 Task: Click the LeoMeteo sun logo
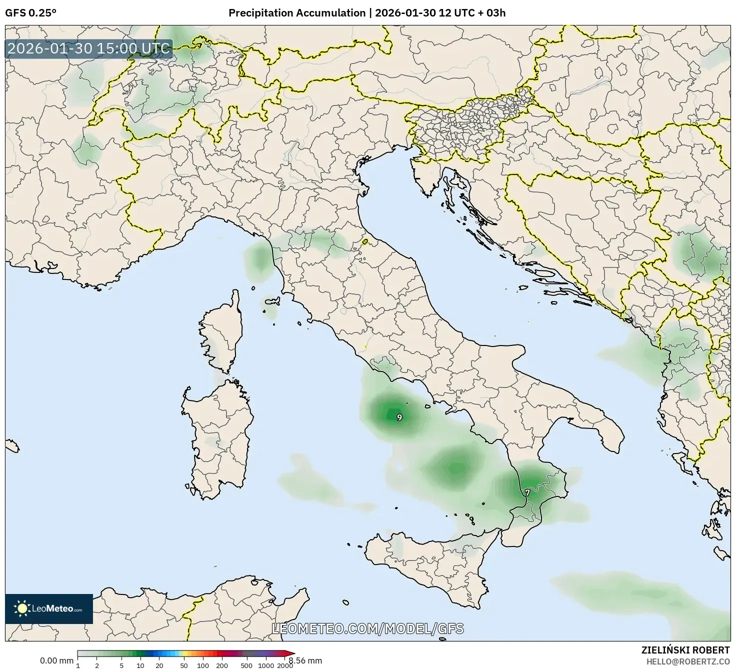pyautogui.click(x=22, y=608)
